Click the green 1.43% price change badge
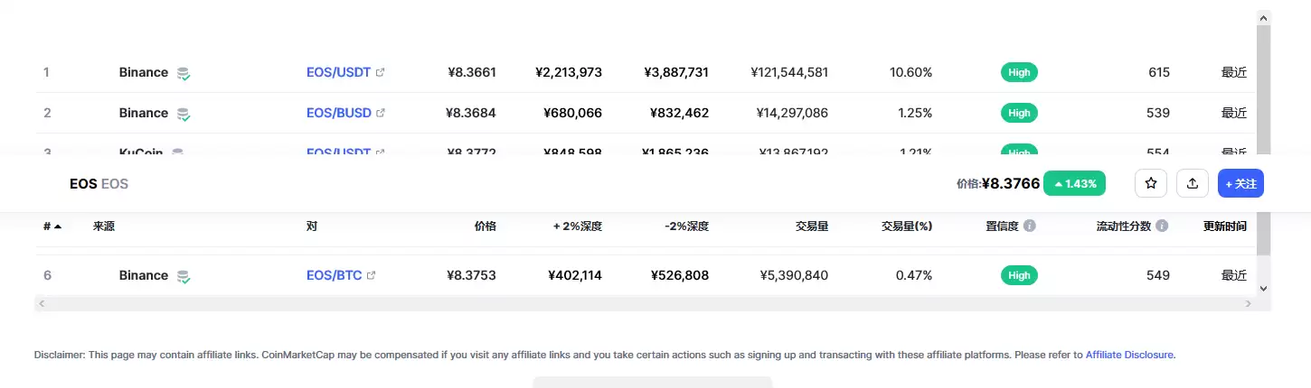 1075,183
